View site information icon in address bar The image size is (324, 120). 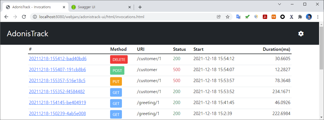point(35,17)
